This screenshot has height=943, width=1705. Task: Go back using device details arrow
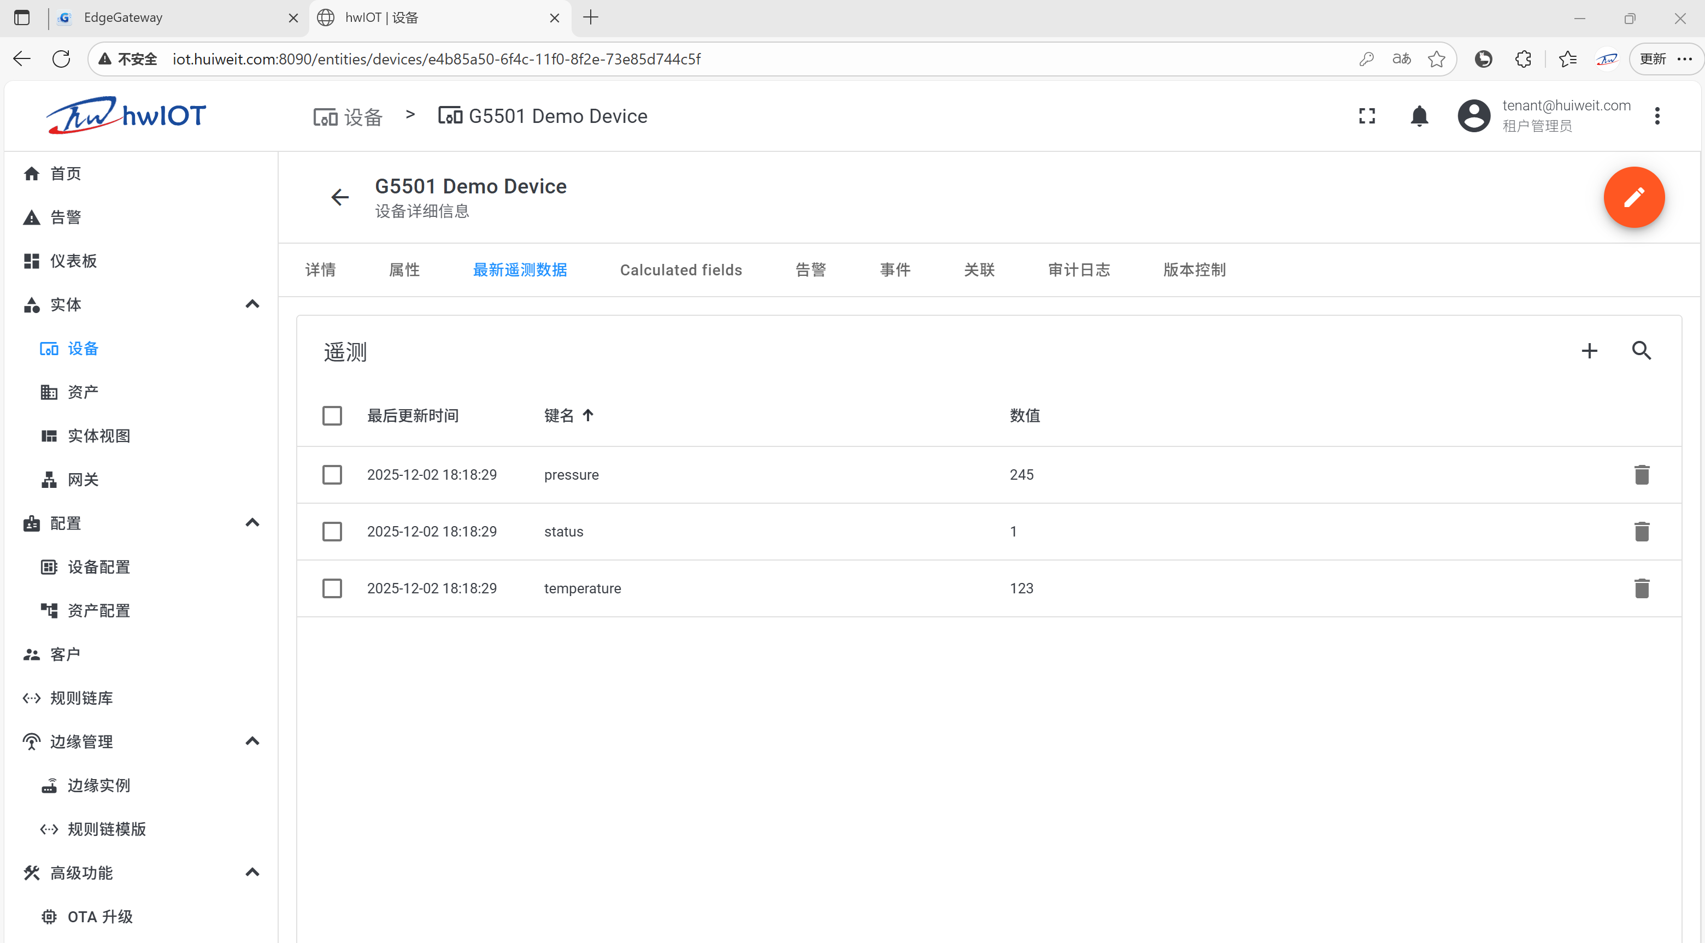pos(339,197)
